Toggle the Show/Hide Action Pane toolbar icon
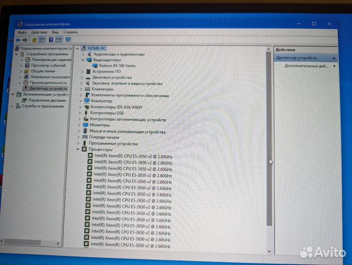The width and height of the screenshot is (352, 265). (58, 40)
